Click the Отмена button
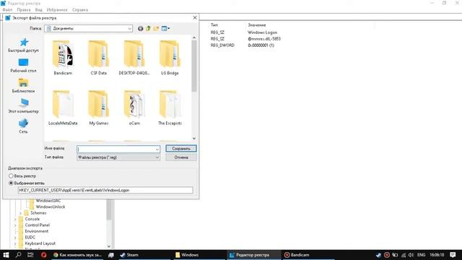Image resolution: width=462 pixels, height=260 pixels. (x=181, y=157)
